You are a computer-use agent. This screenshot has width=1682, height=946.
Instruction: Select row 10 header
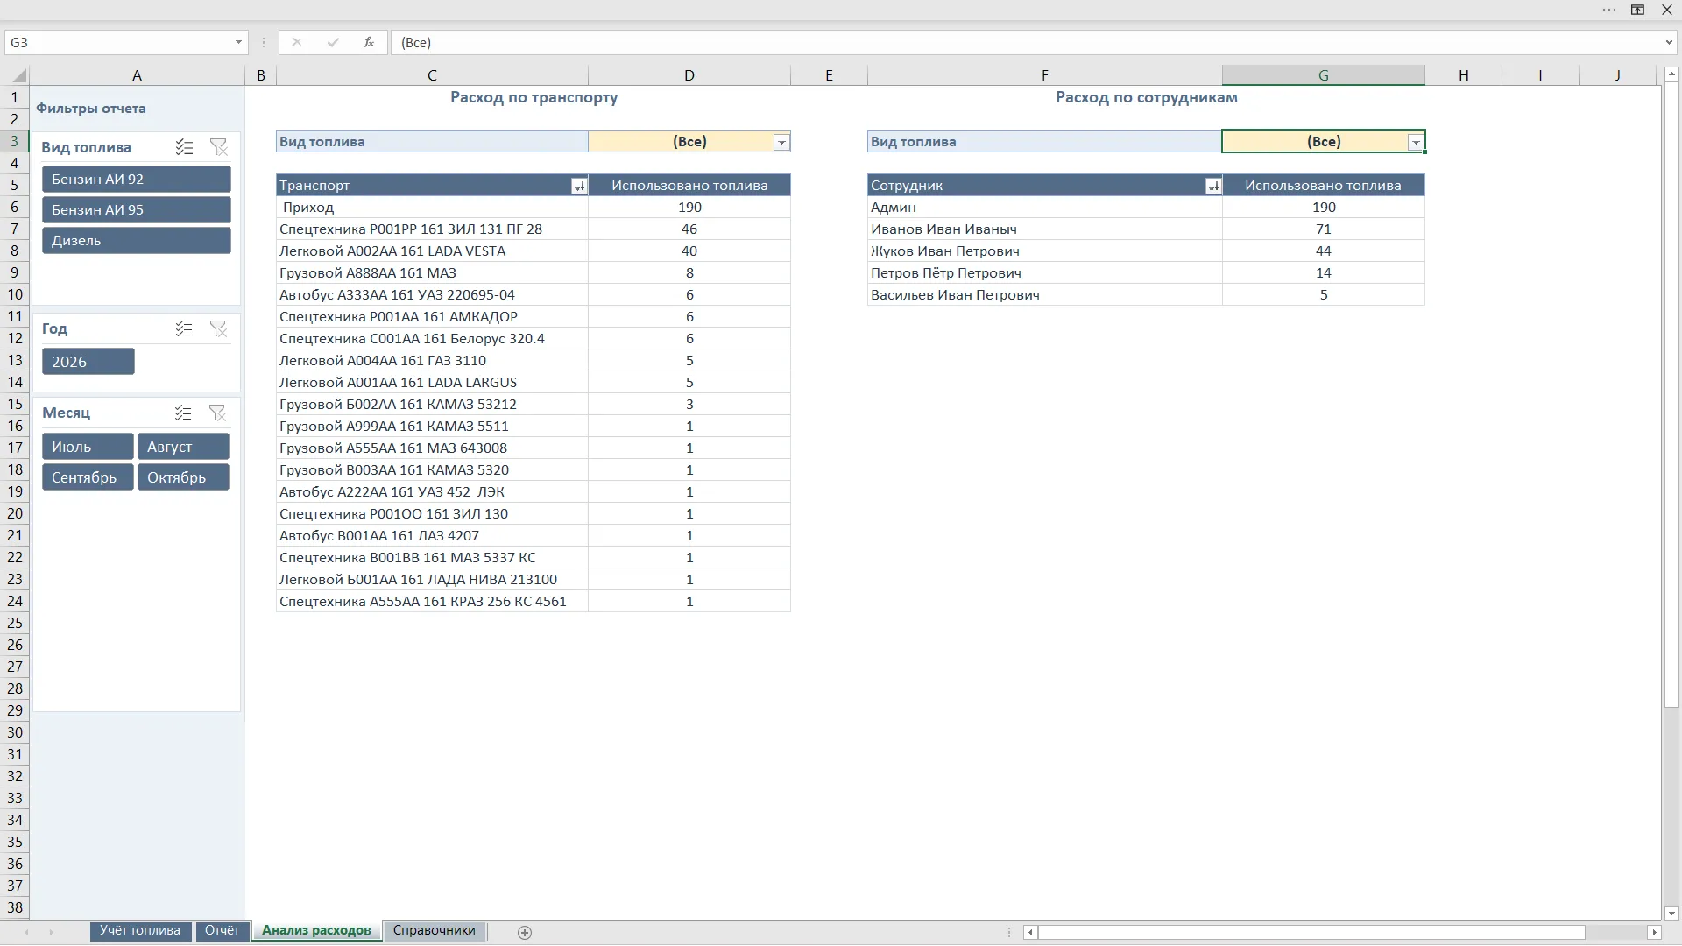[x=15, y=294]
